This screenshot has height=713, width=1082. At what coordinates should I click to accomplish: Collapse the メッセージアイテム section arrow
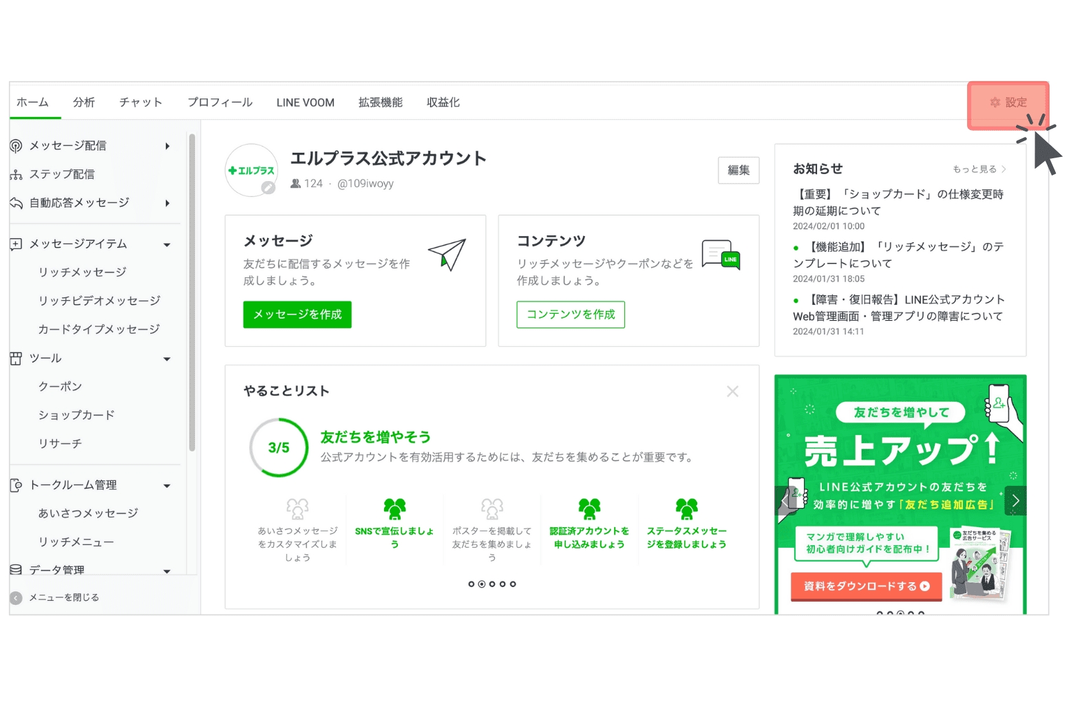[x=167, y=245]
